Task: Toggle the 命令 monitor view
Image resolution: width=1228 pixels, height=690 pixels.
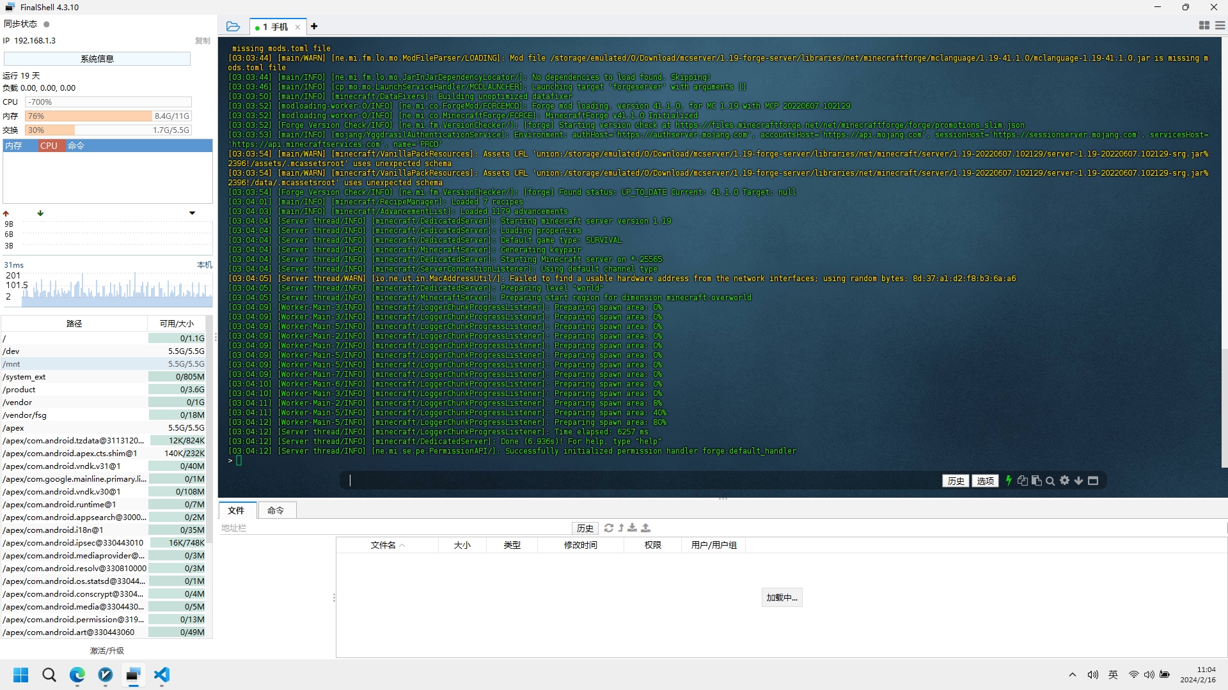Action: [76, 146]
